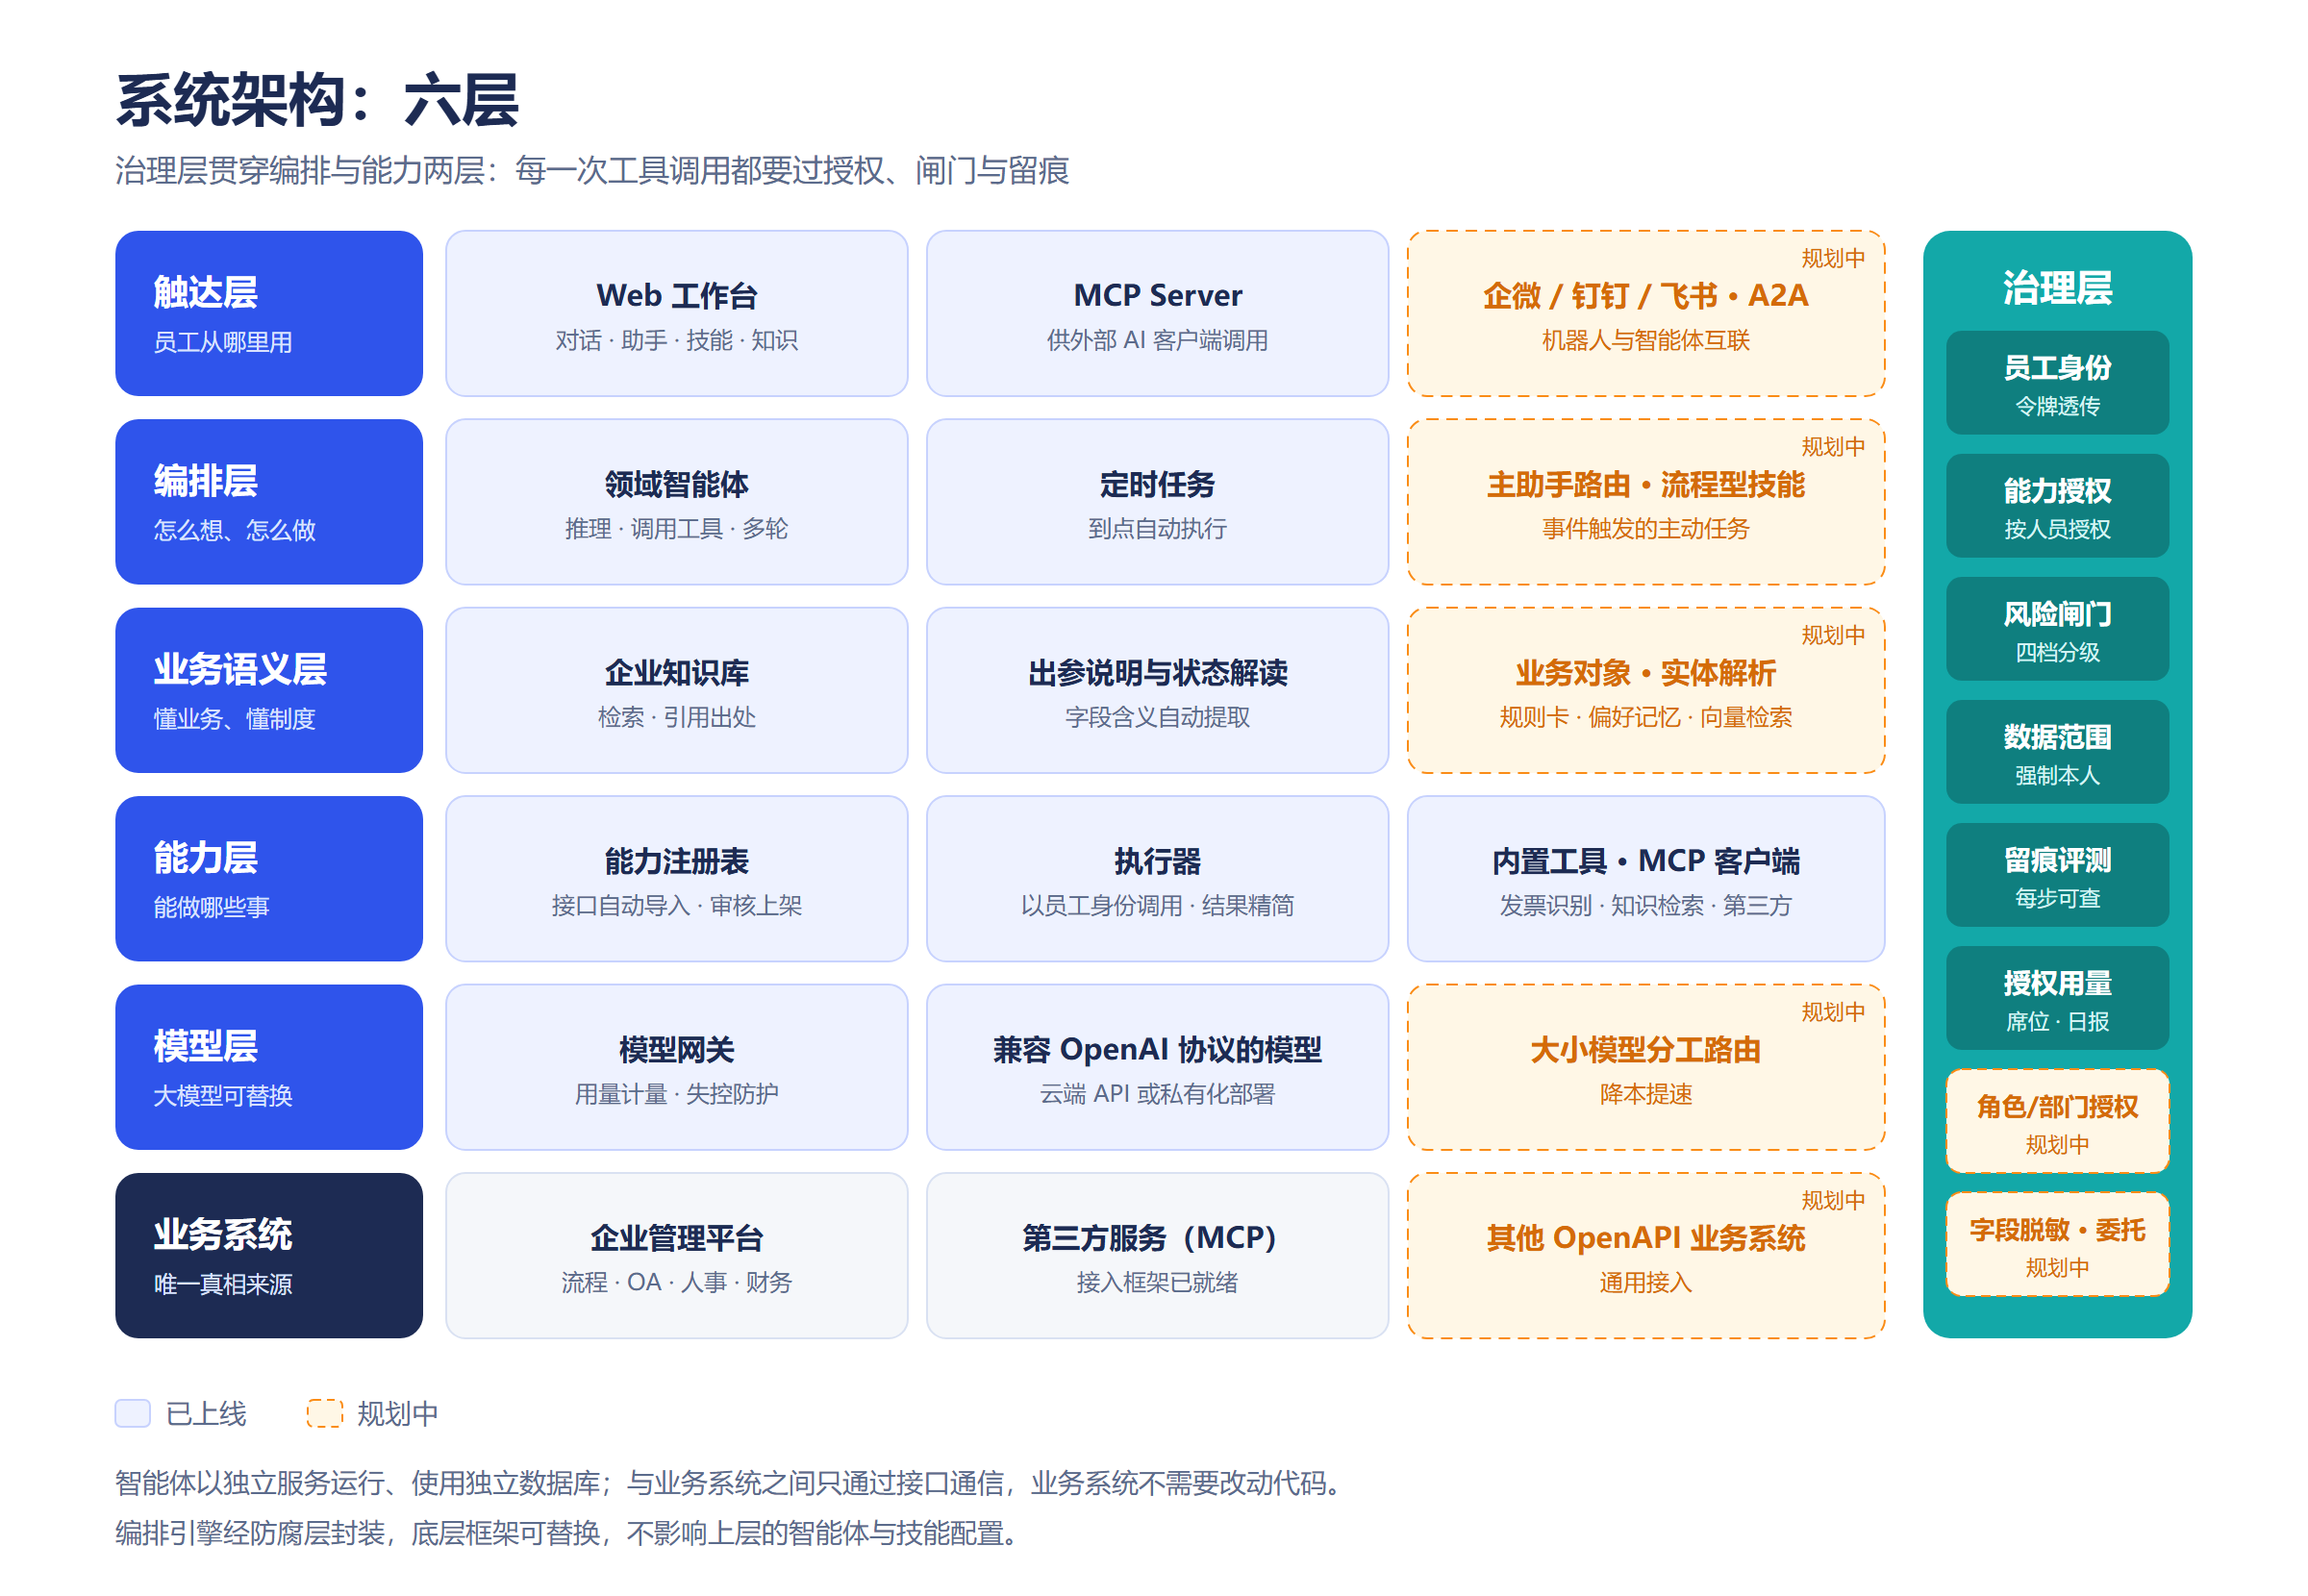Click the 字段脱敏 · 委托 planned item
Viewport: 2308px width, 1596px height.
[x=2056, y=1244]
